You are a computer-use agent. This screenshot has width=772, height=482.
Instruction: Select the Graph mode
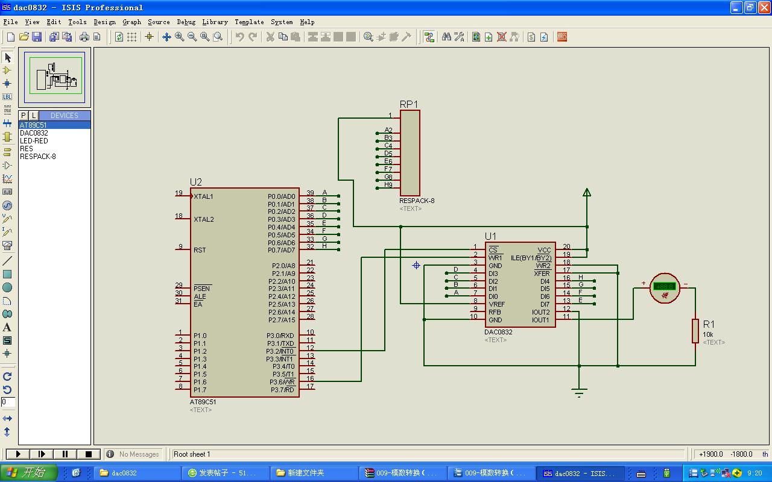coord(7,178)
